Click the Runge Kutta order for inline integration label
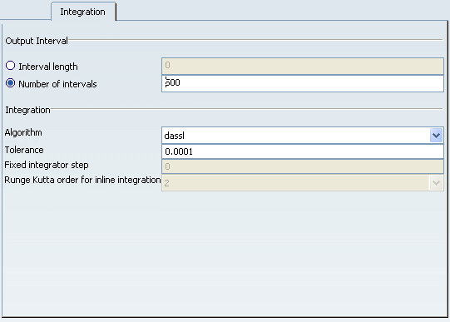 (82, 180)
